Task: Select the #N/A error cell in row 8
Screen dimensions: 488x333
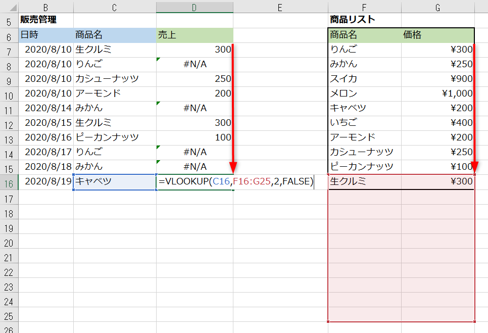Action: pos(194,64)
